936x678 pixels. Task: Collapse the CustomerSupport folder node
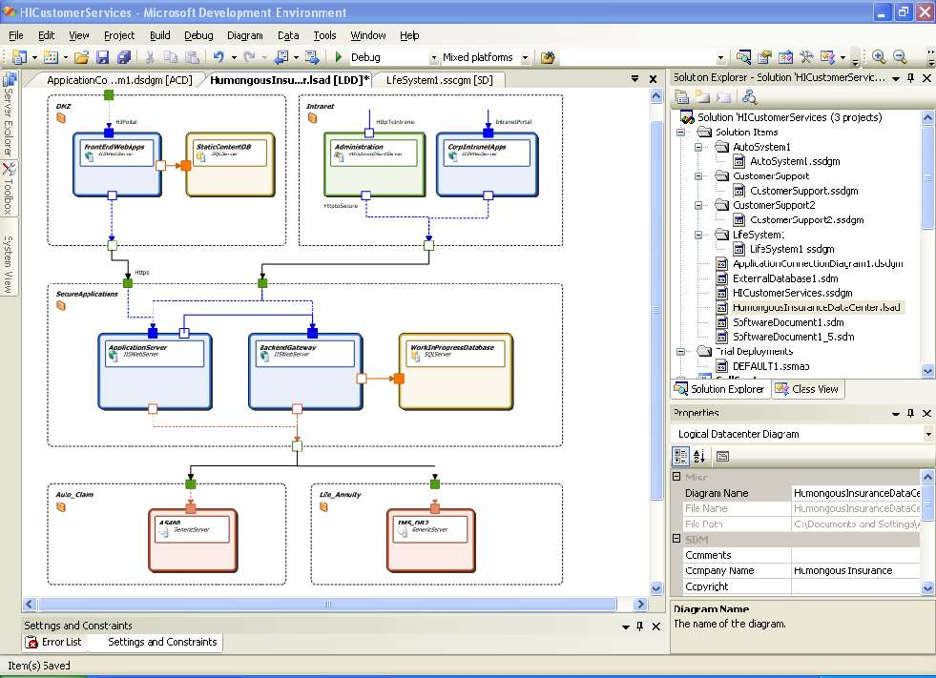(697, 176)
